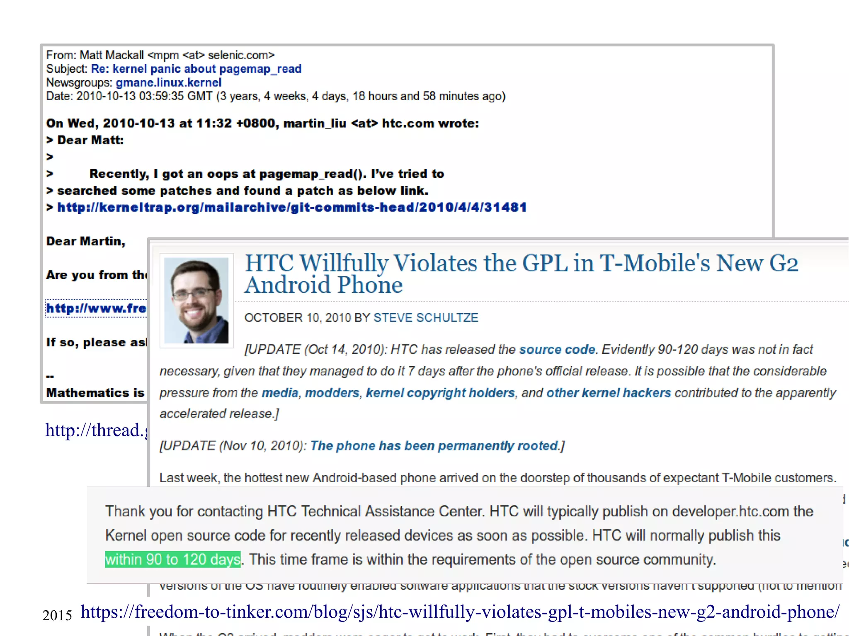The width and height of the screenshot is (849, 636).
Task: Click the '2015' label at bottom left
Action: coord(57,615)
